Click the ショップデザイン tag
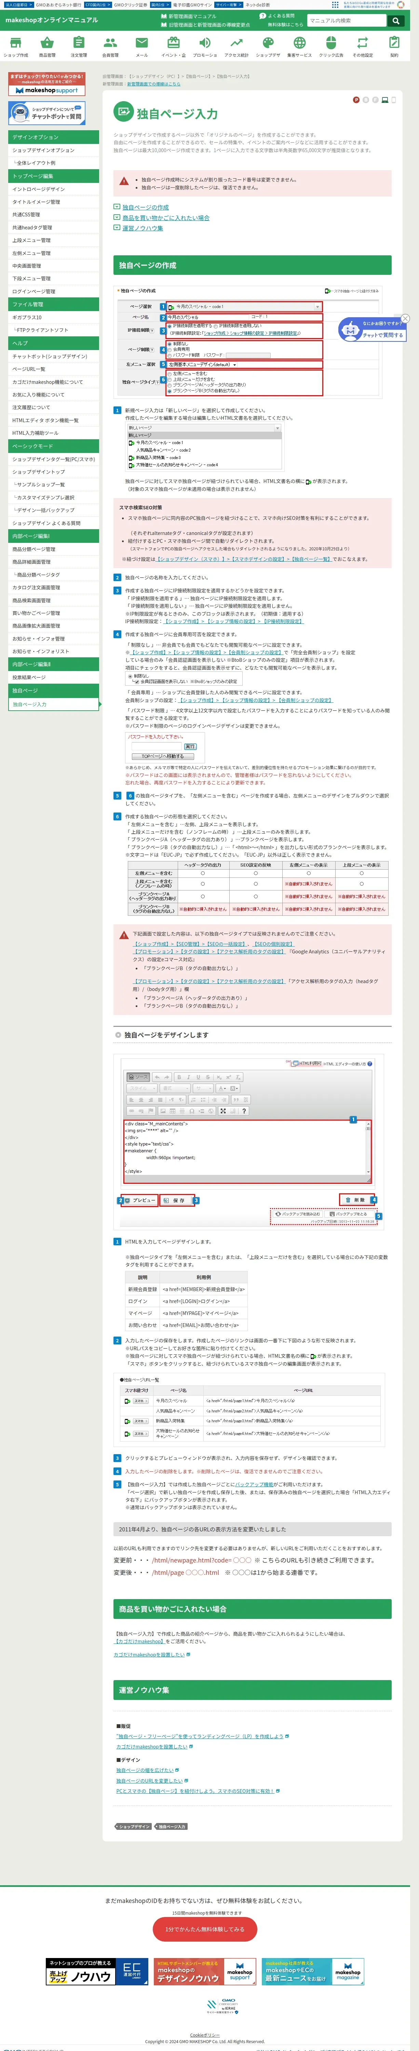419x2051 pixels. (133, 1826)
